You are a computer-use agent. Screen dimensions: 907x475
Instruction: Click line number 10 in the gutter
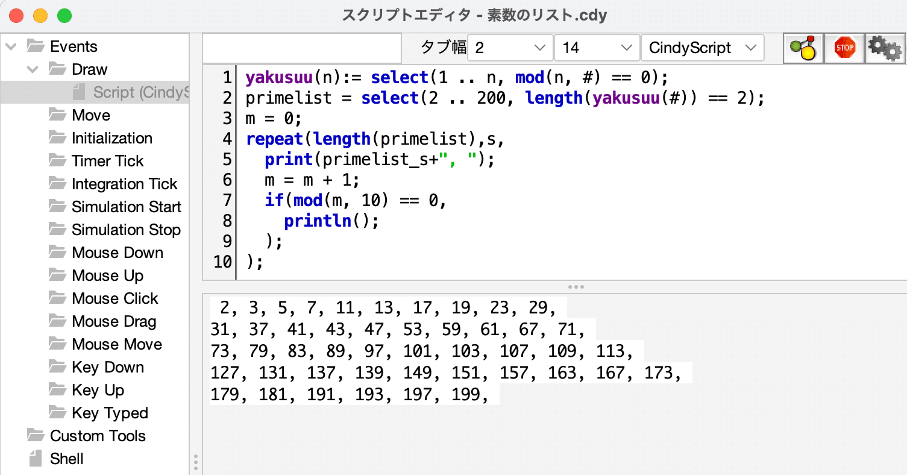pos(222,262)
